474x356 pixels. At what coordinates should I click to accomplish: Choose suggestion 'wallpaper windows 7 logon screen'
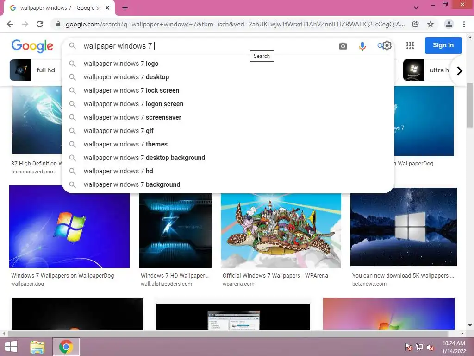[228, 104]
